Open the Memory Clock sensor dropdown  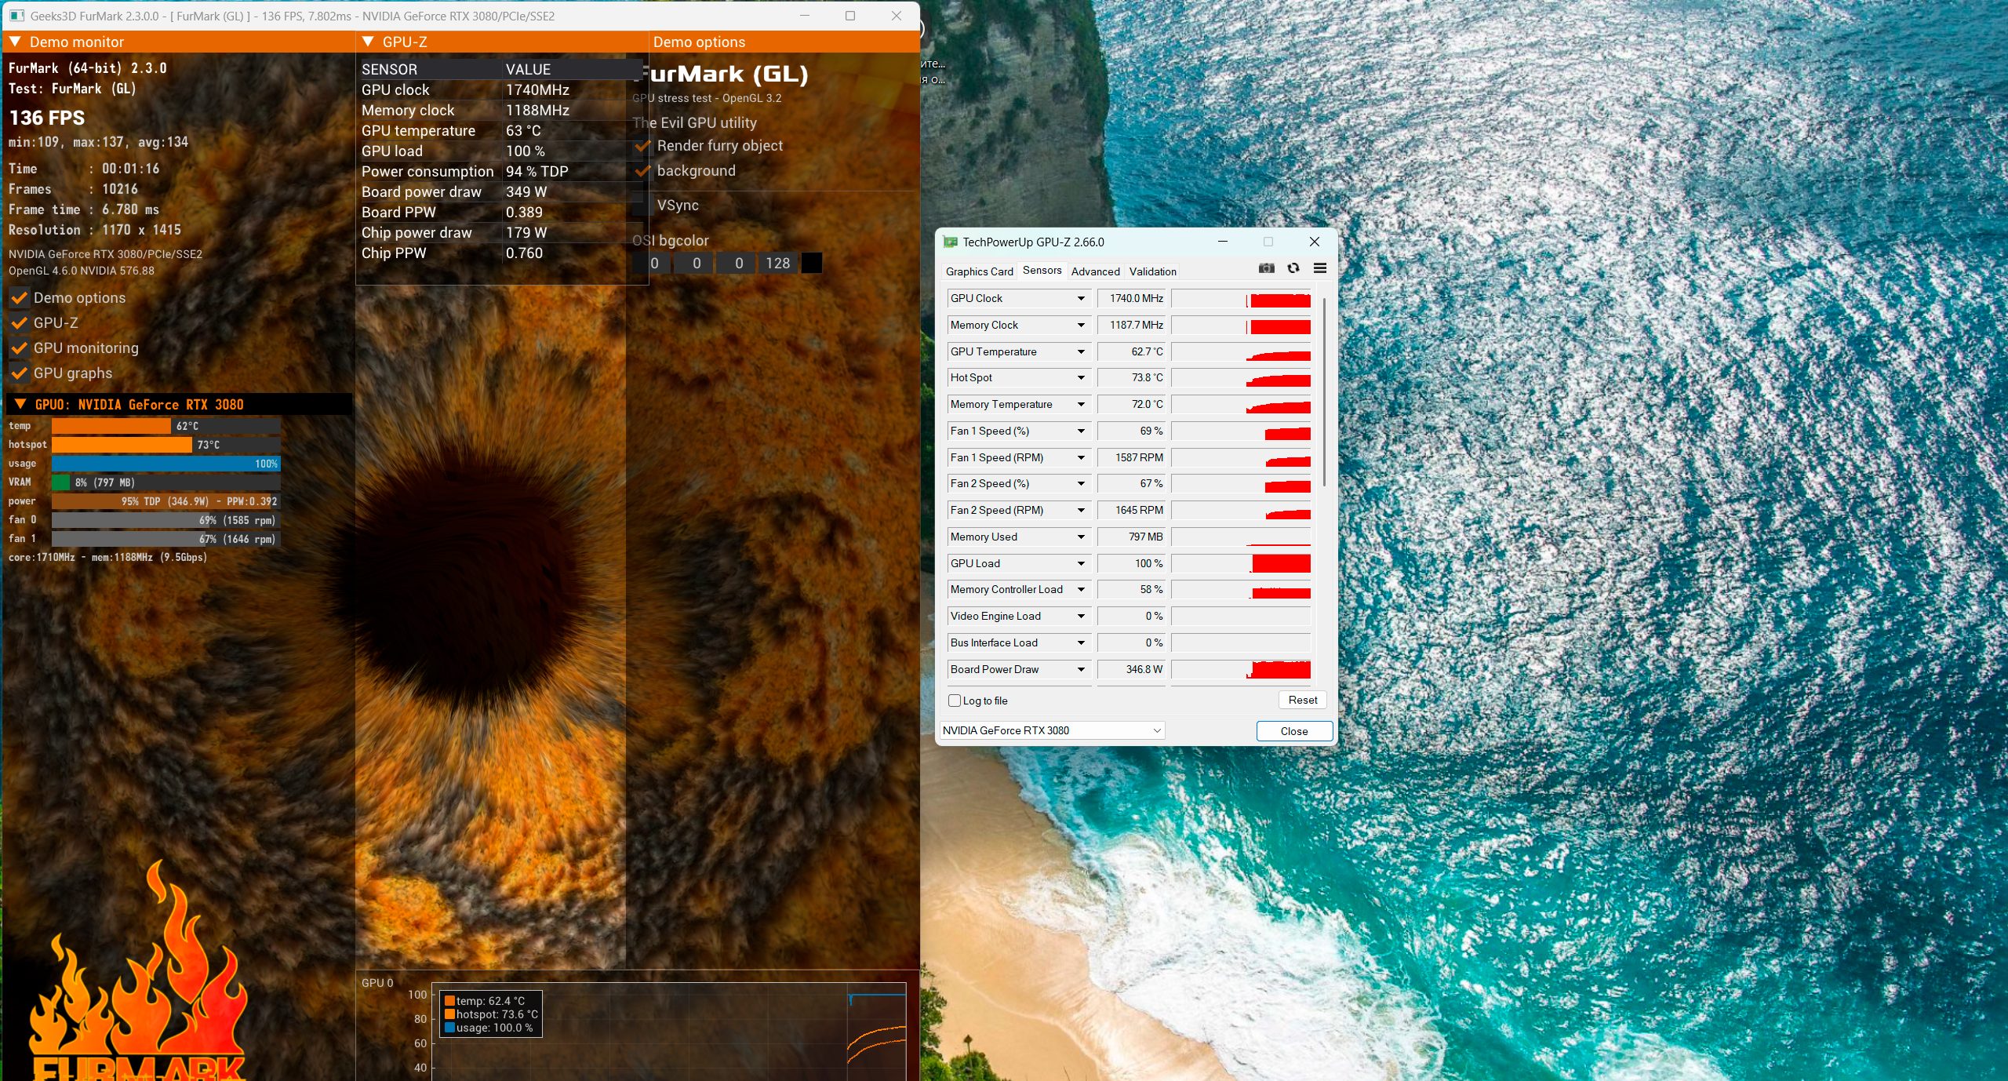[x=1081, y=325]
